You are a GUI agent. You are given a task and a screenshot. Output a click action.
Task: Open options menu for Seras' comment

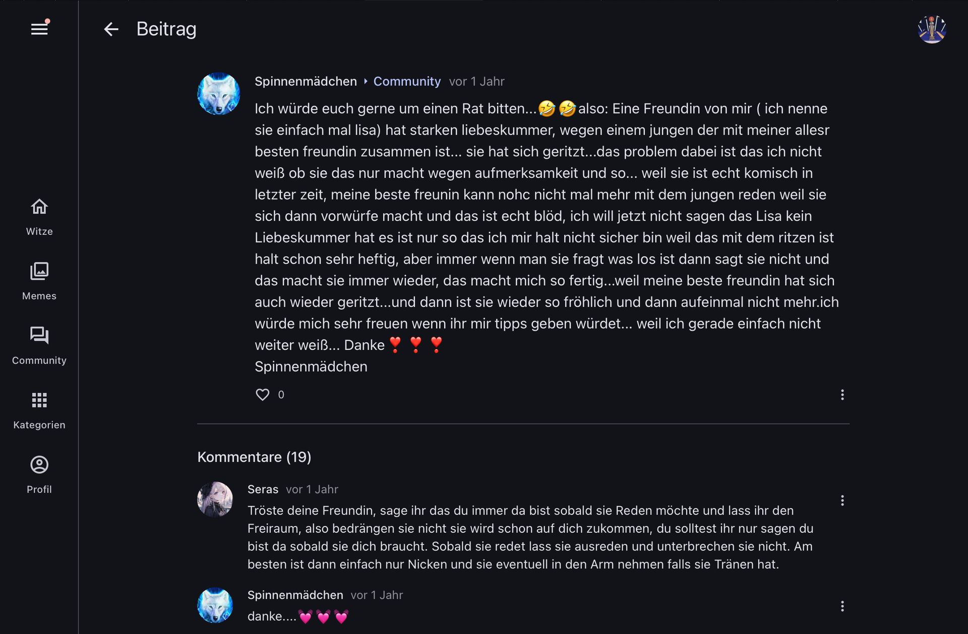click(842, 500)
